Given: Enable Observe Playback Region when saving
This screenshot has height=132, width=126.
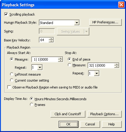Looking at the screenshot, I should (x=9, y=87).
